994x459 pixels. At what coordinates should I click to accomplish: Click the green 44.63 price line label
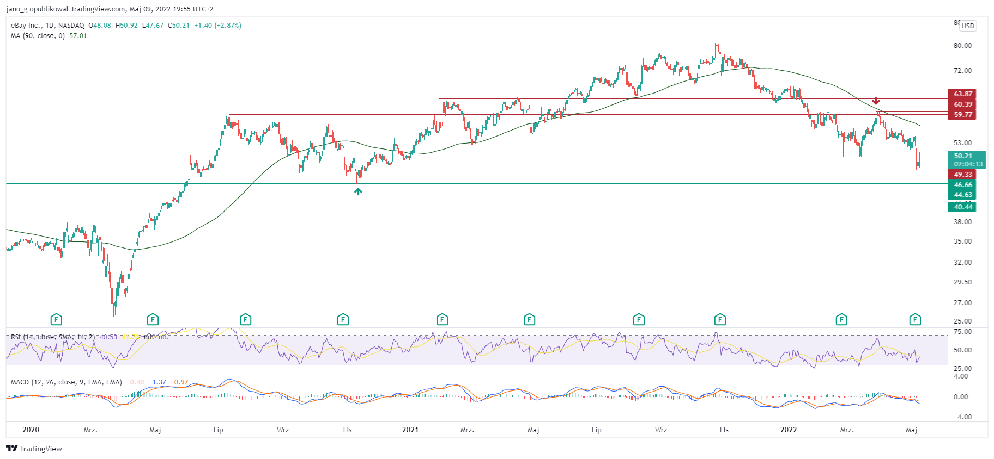click(963, 195)
